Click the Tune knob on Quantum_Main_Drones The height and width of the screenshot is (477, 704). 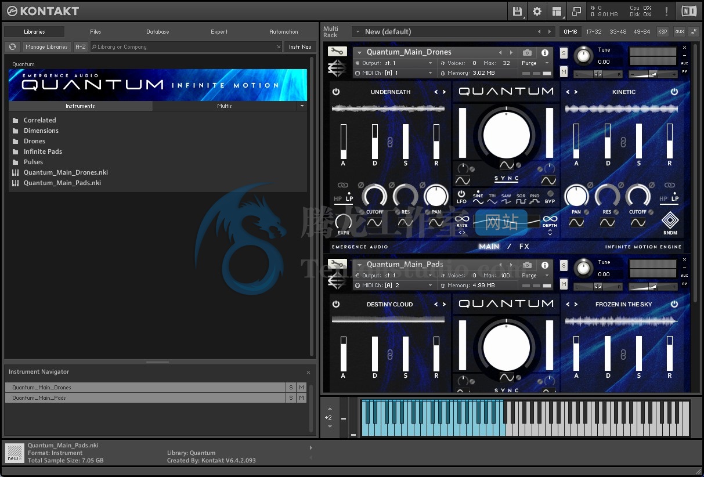584,56
